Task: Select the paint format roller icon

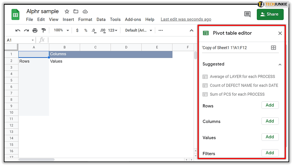Action: click(43, 30)
